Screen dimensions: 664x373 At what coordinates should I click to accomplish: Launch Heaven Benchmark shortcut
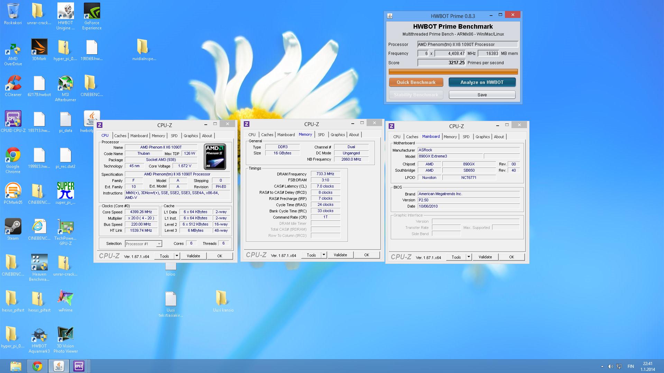coord(39,268)
